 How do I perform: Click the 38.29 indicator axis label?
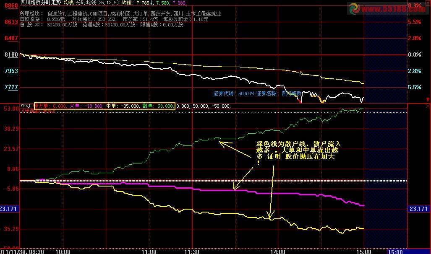pos(11,129)
